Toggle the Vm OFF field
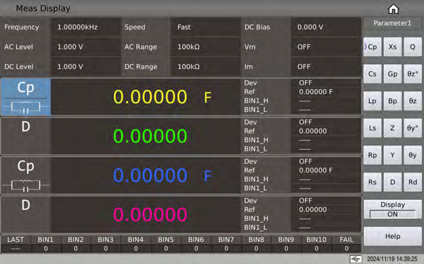Screen dimensions: 424x264 tap(325, 47)
